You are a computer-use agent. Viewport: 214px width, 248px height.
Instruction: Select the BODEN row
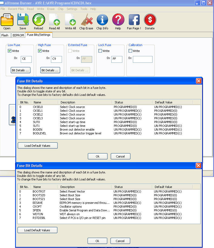109,130
